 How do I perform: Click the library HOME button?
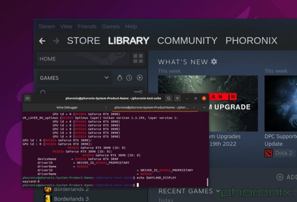pos(83,59)
